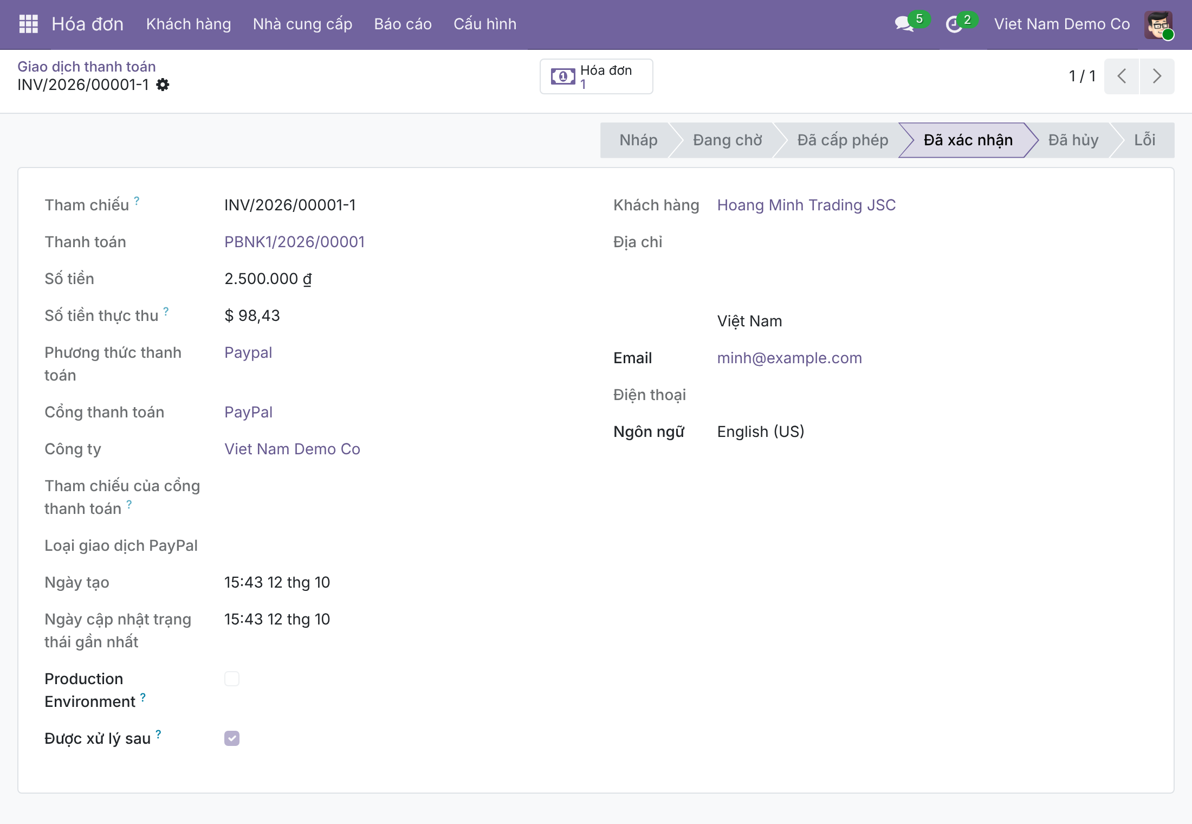The height and width of the screenshot is (824, 1192).
Task: Click help icon beside Tham chiếu của cổng thanh toán
Action: click(129, 504)
